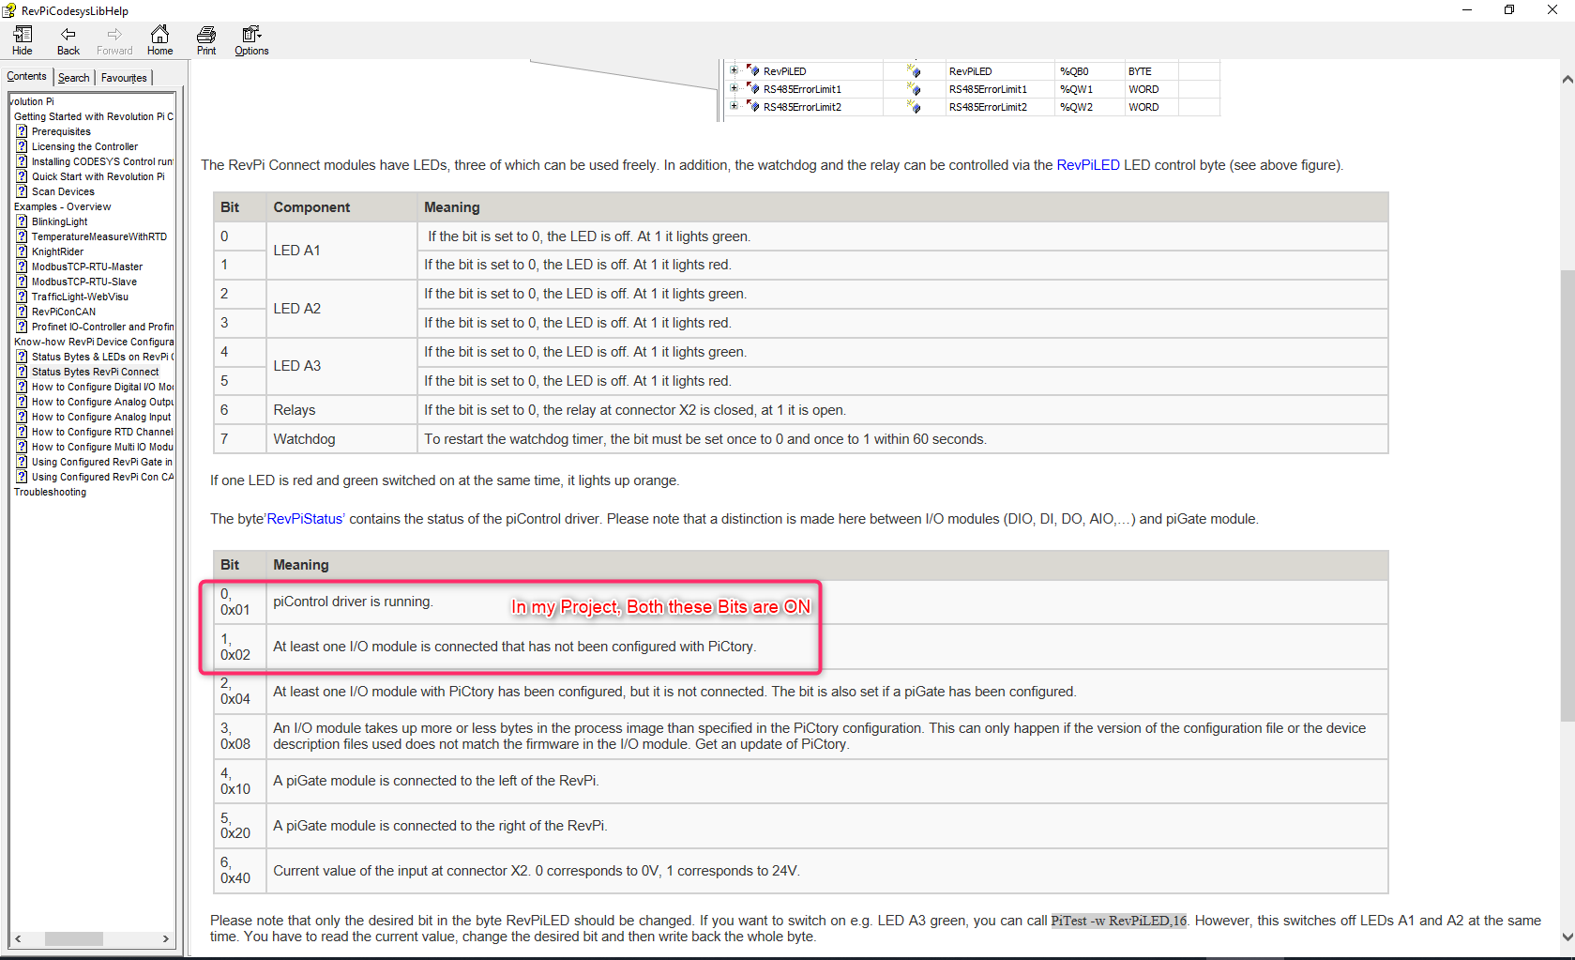Viewport: 1575px width, 960px height.
Task: Switch to the Favourites tab
Action: coord(124,78)
